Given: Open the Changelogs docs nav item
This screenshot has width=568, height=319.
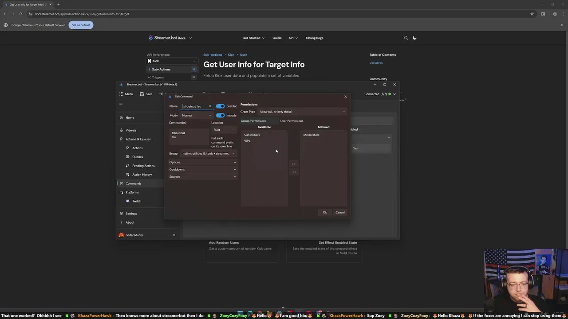Looking at the screenshot, I should pos(315,38).
